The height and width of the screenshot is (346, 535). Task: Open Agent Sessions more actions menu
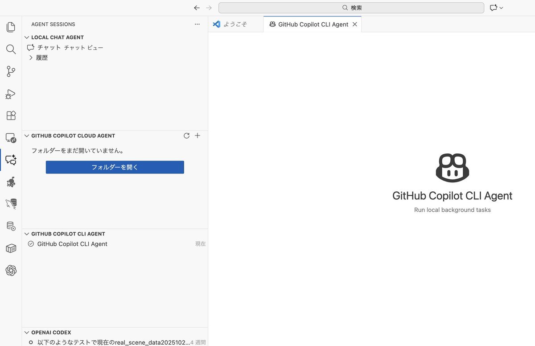click(198, 24)
